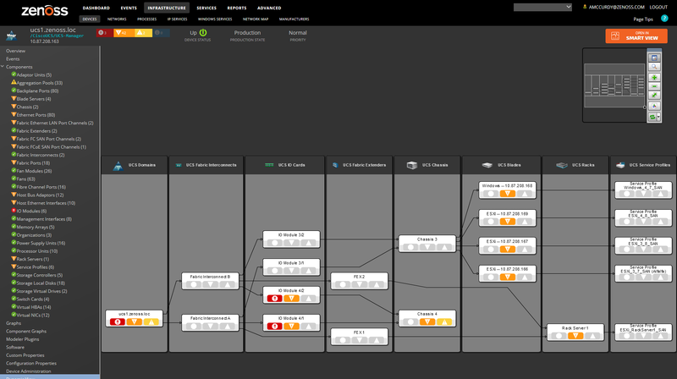Switch to the IP Services sub-tab
Image resolution: width=677 pixels, height=379 pixels.
[x=177, y=19]
